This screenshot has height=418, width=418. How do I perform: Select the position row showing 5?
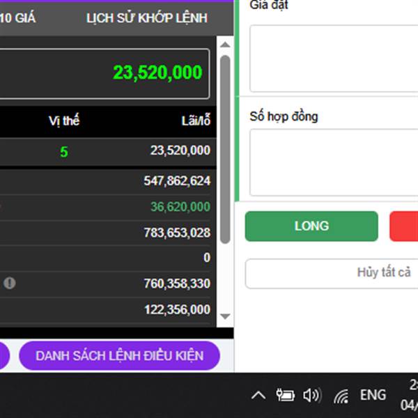108,152
